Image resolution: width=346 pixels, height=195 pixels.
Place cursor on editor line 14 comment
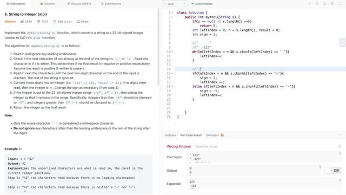tap(197, 69)
